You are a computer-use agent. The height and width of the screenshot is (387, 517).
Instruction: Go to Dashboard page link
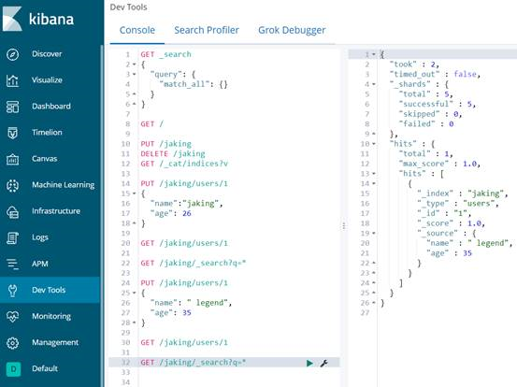tap(51, 107)
